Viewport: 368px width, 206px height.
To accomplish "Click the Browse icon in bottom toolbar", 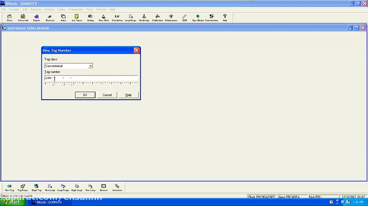I will pos(104,188).
